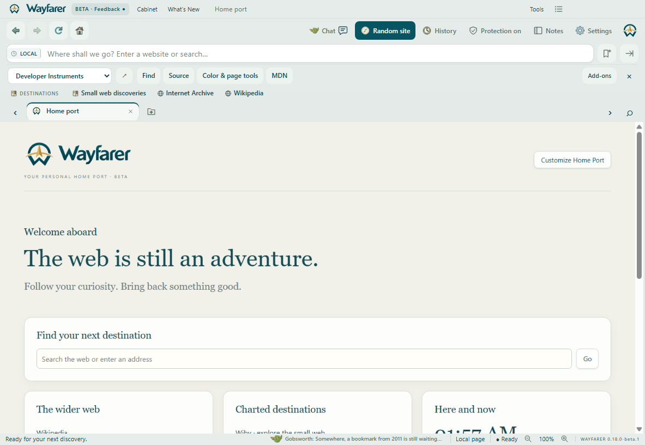Open the DESTINATIONS bookmarks folder
The height and width of the screenshot is (445, 645).
coord(34,93)
